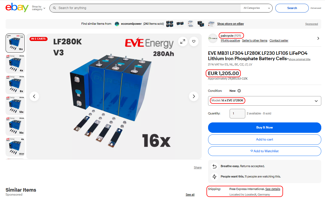The image size is (325, 198).
Task: Expand the All Categories dropdown
Action: coord(256,8)
